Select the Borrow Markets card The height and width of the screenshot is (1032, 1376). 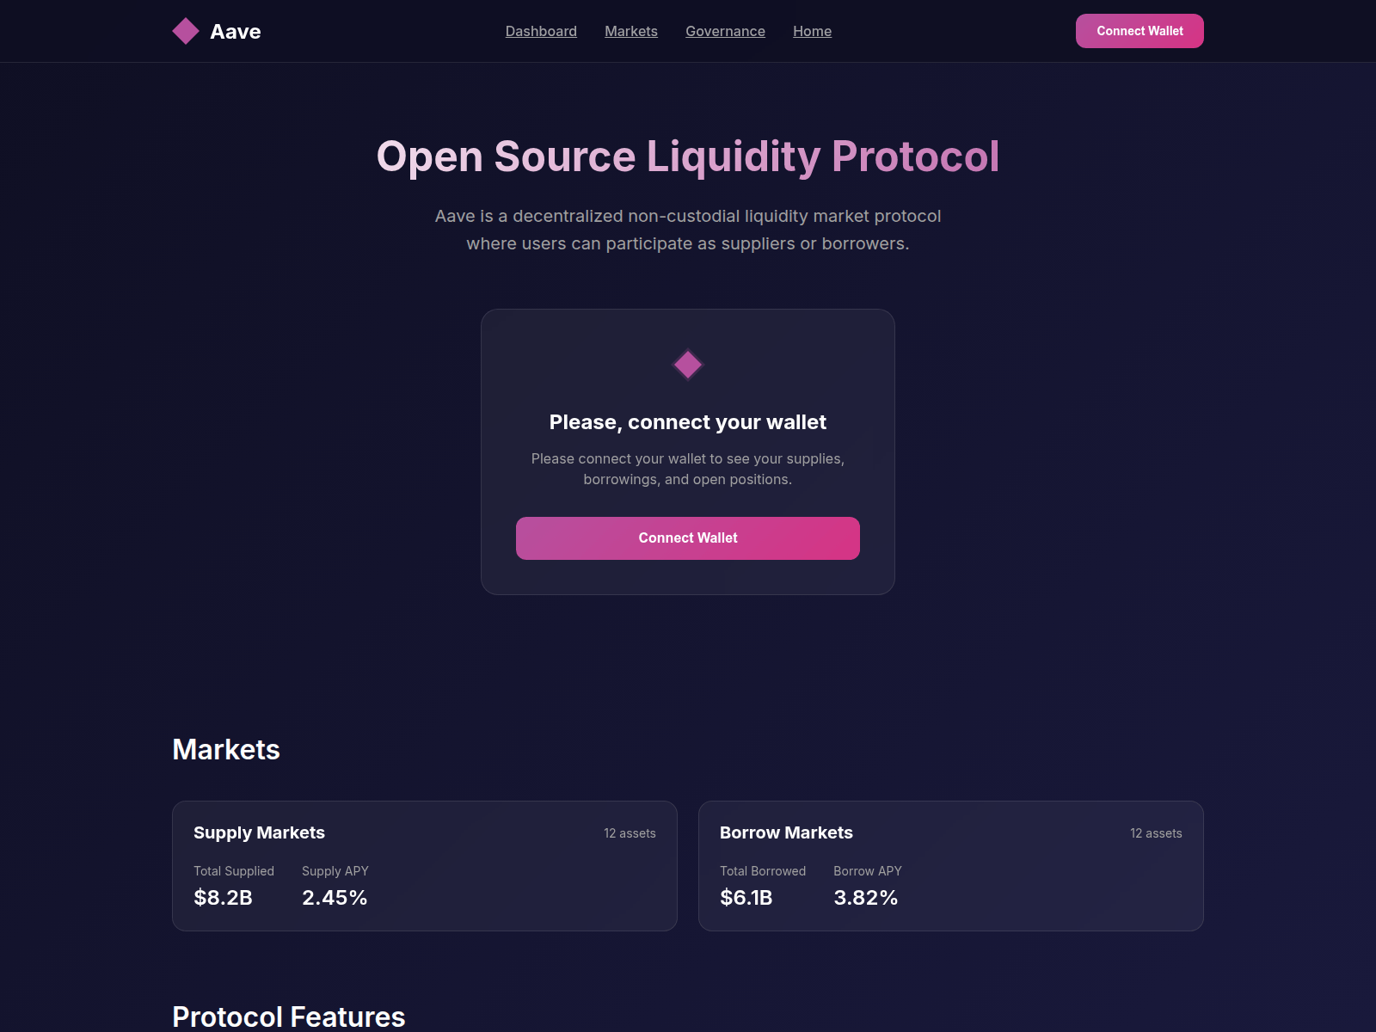(x=951, y=865)
